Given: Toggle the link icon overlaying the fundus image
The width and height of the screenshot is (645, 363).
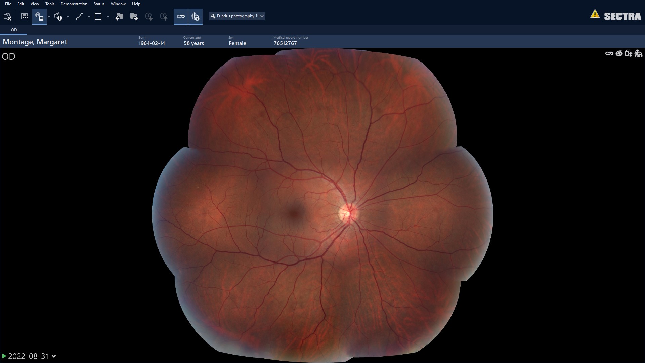Looking at the screenshot, I should tap(609, 53).
